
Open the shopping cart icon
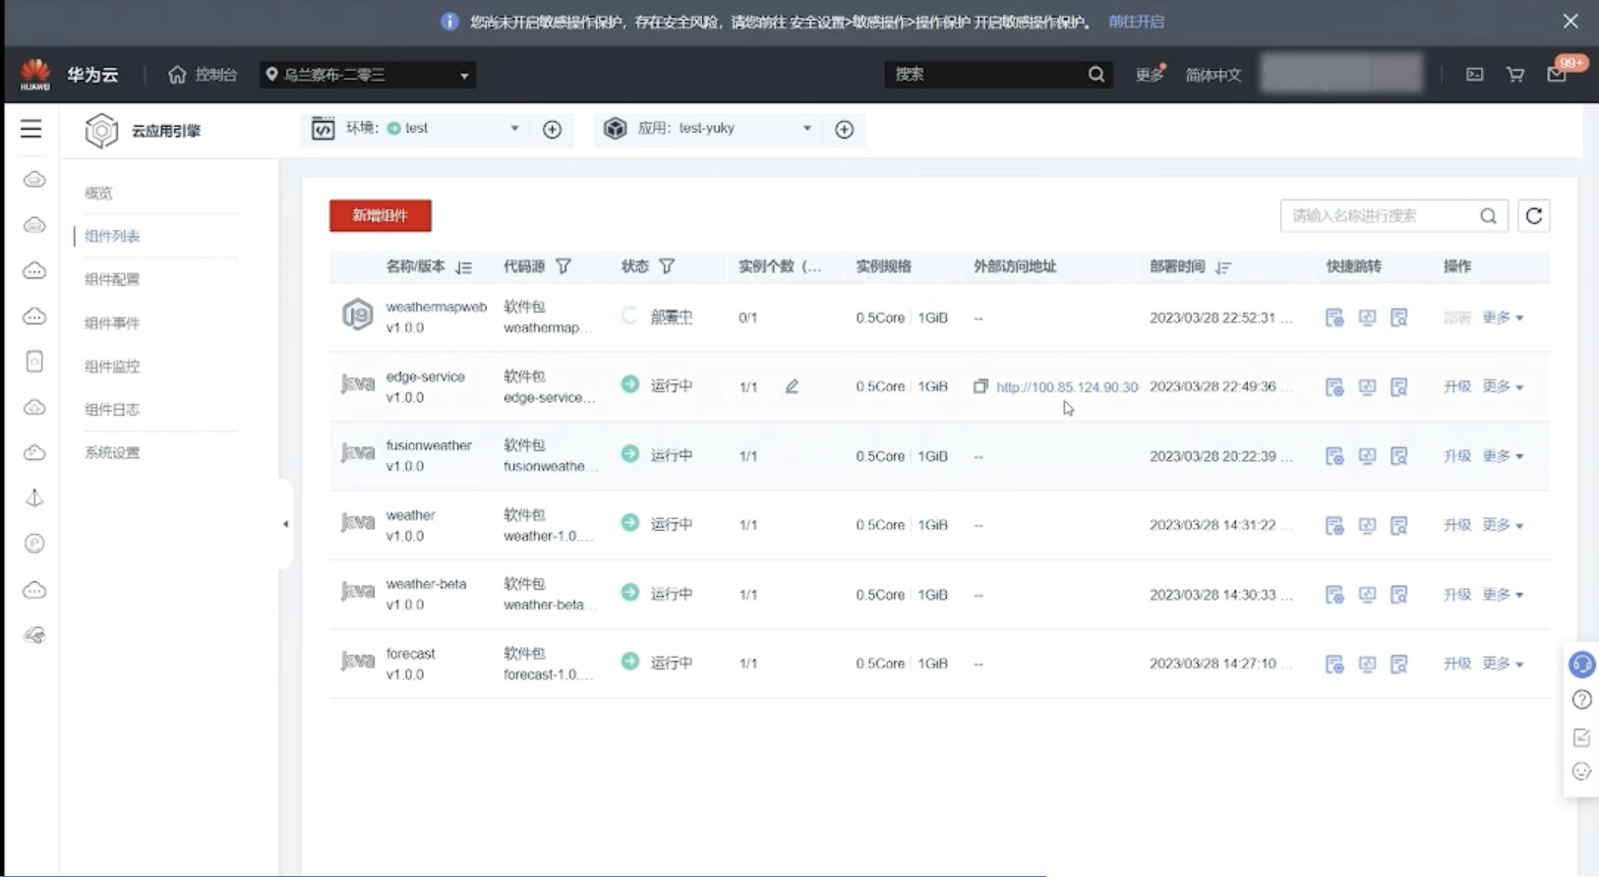pyautogui.click(x=1515, y=75)
